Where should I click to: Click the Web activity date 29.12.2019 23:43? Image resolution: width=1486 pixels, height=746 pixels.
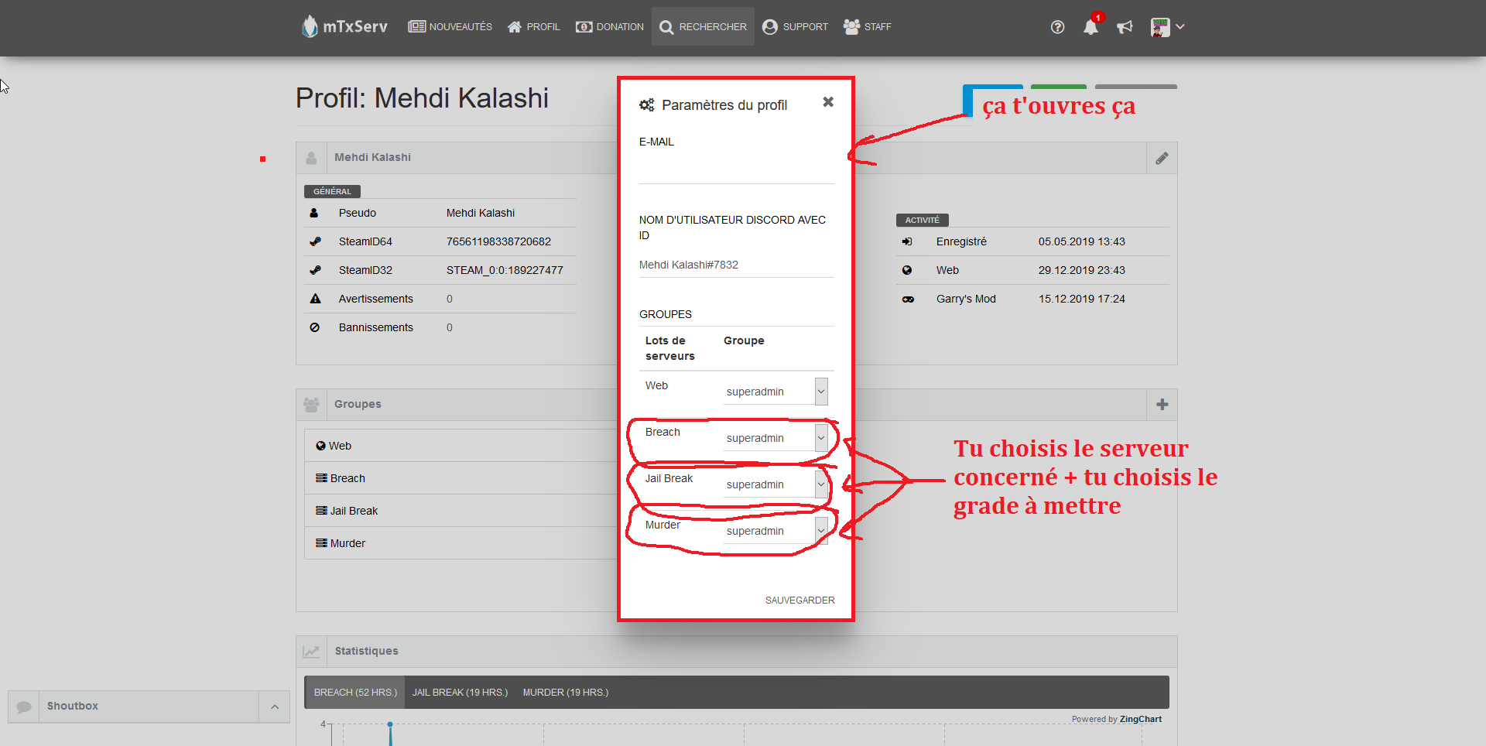pos(1082,270)
